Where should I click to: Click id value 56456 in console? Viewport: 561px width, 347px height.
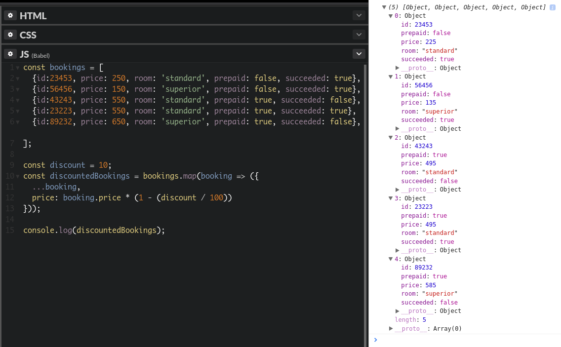coord(424,85)
